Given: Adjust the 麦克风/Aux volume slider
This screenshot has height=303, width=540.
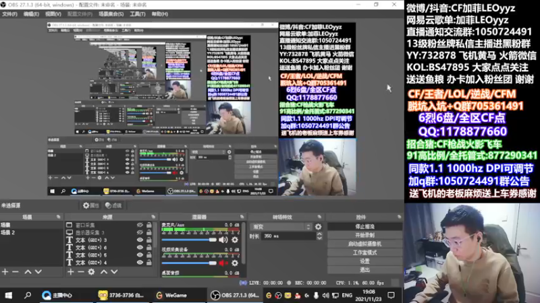Looking at the screenshot, I should [x=189, y=240].
